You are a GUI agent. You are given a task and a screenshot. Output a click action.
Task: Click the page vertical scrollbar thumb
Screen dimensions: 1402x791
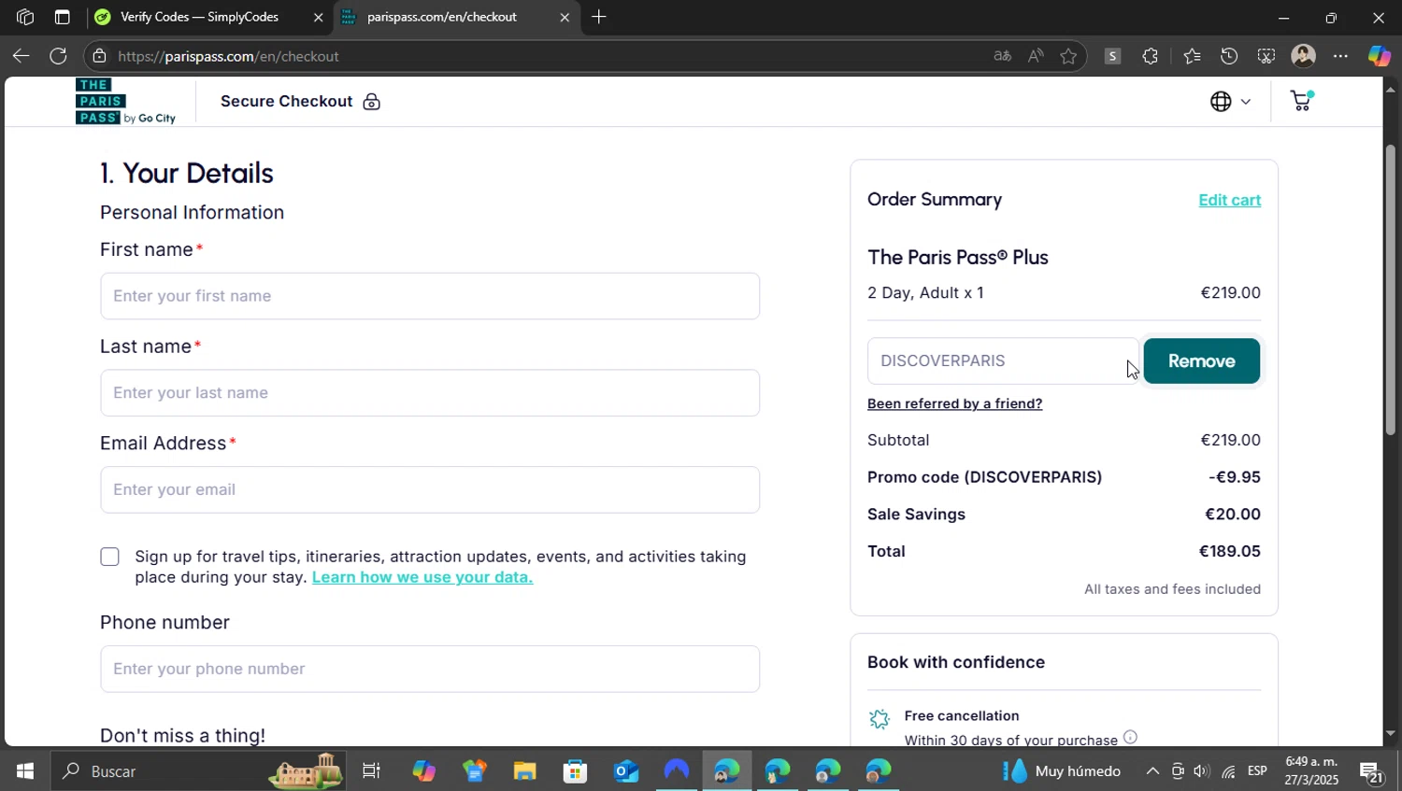click(1390, 290)
